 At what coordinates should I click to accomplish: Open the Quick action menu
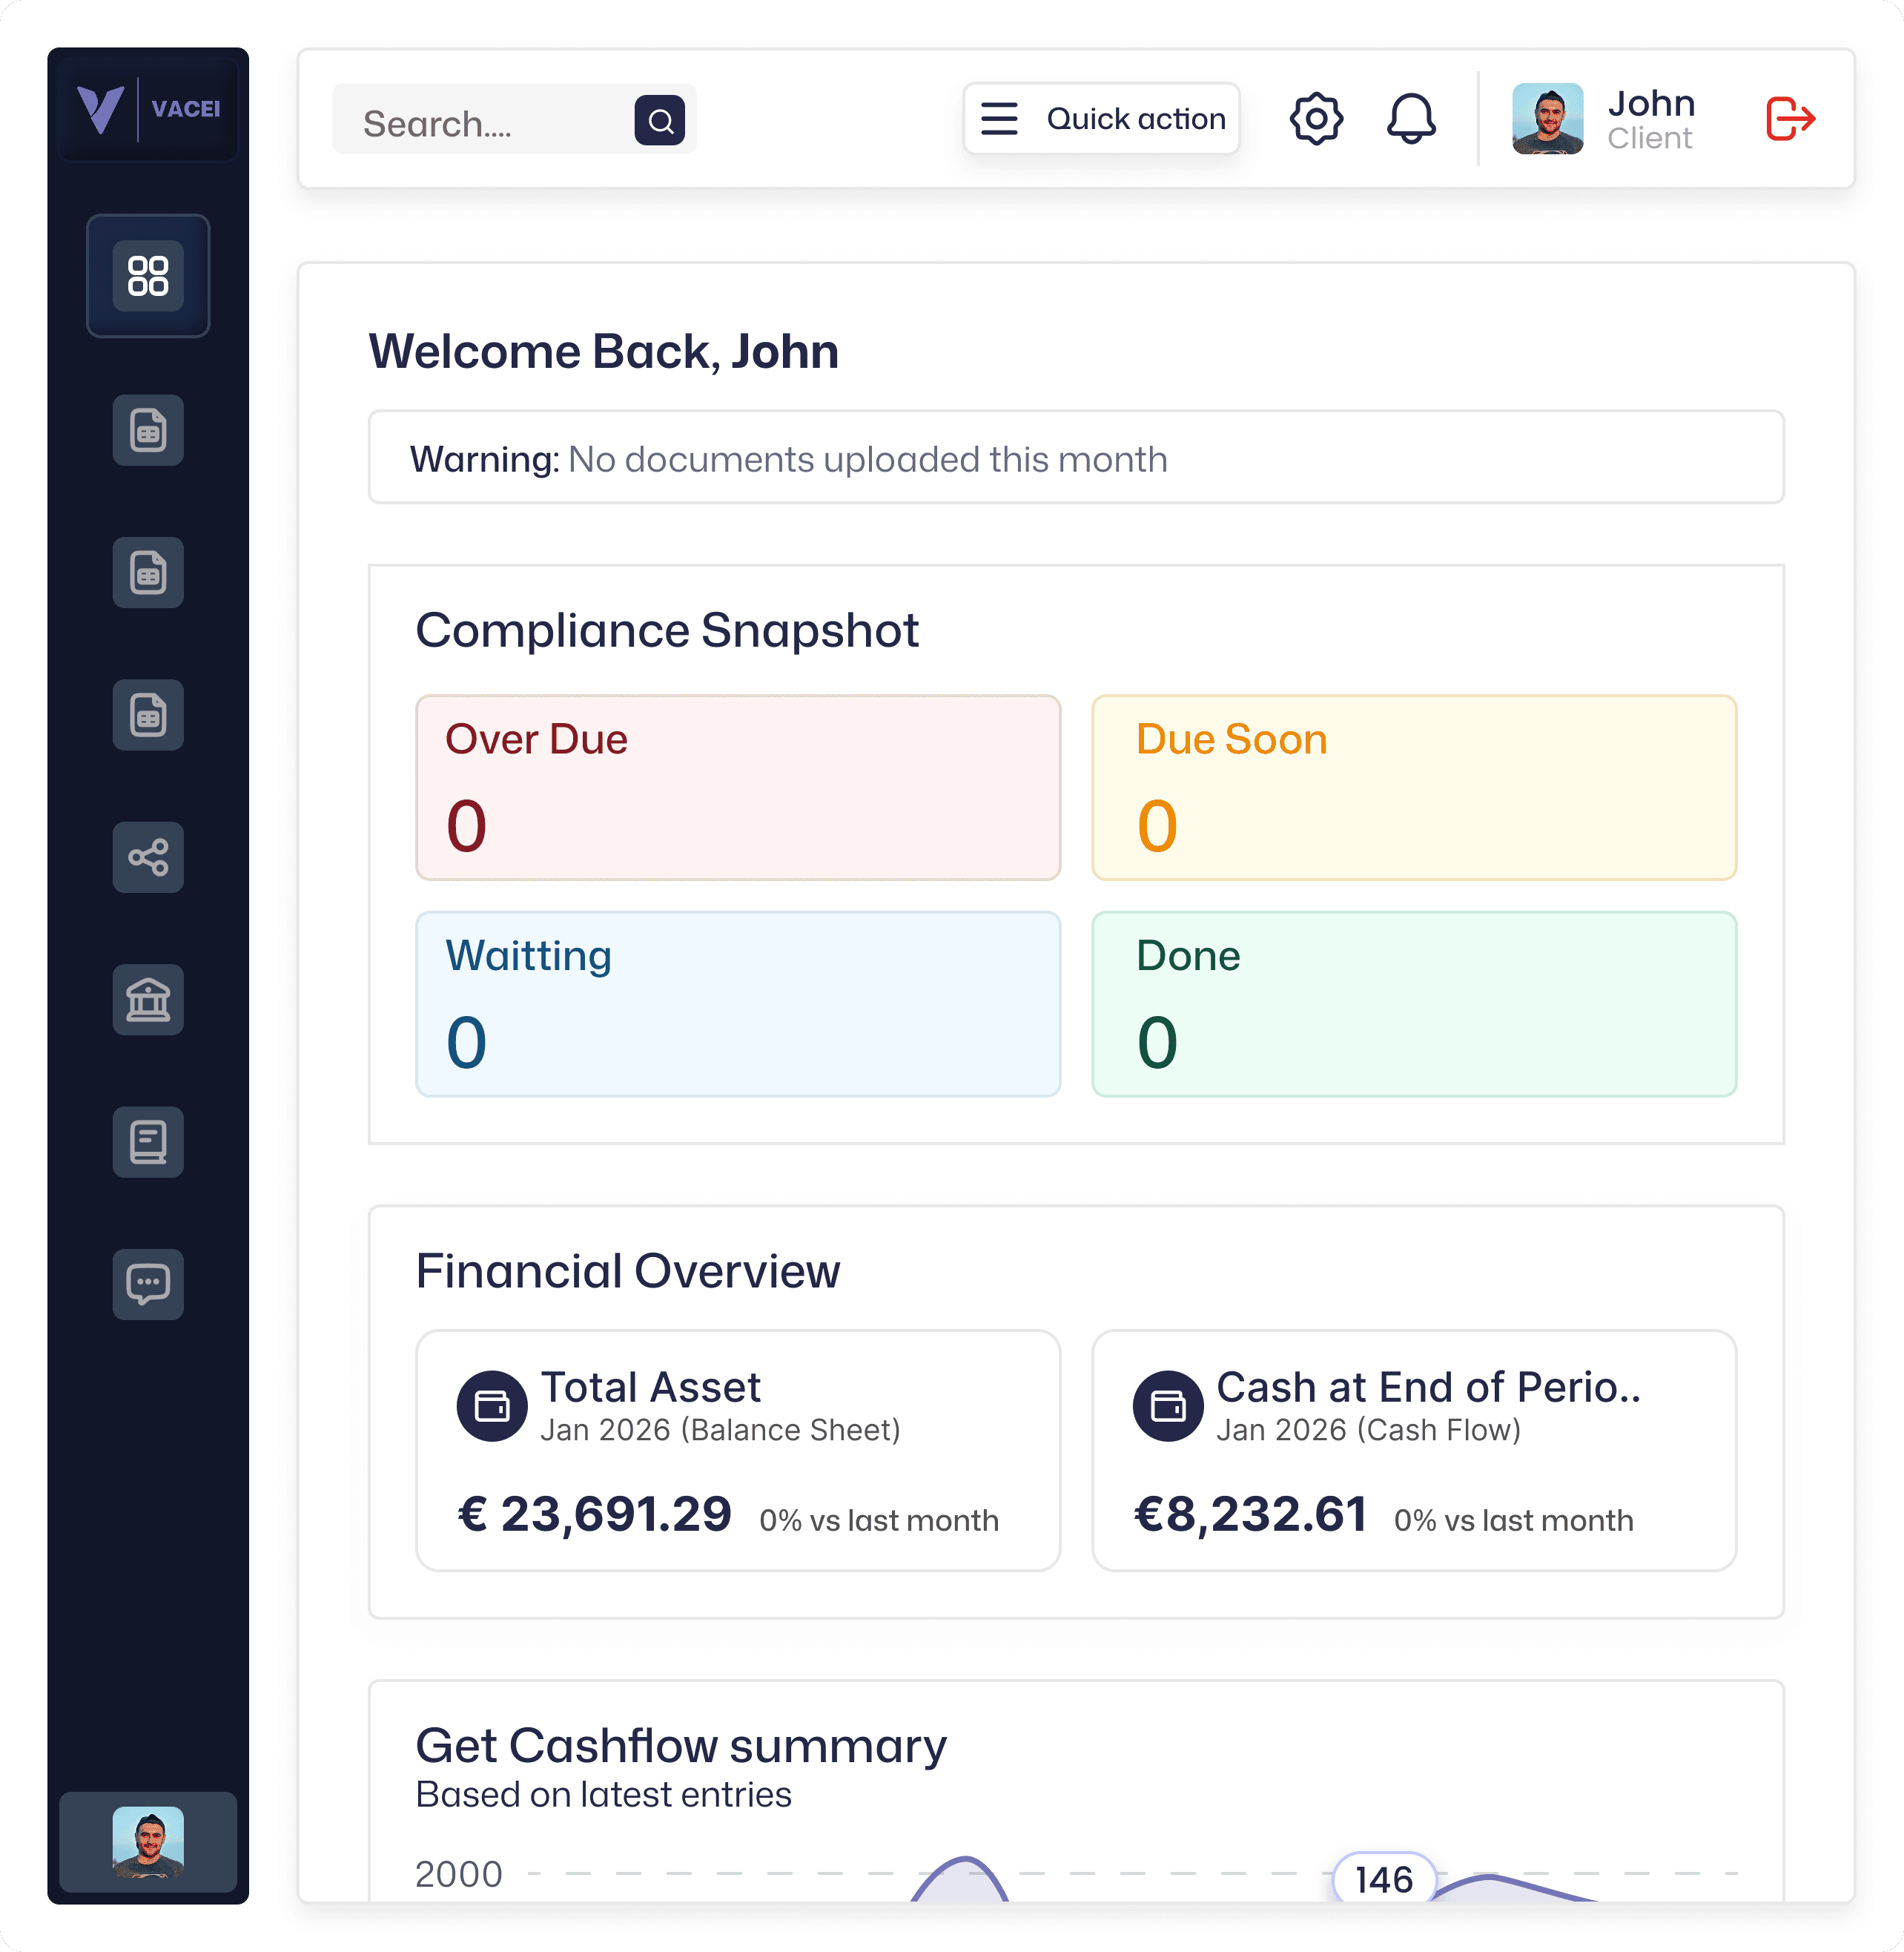pyautogui.click(x=1101, y=118)
